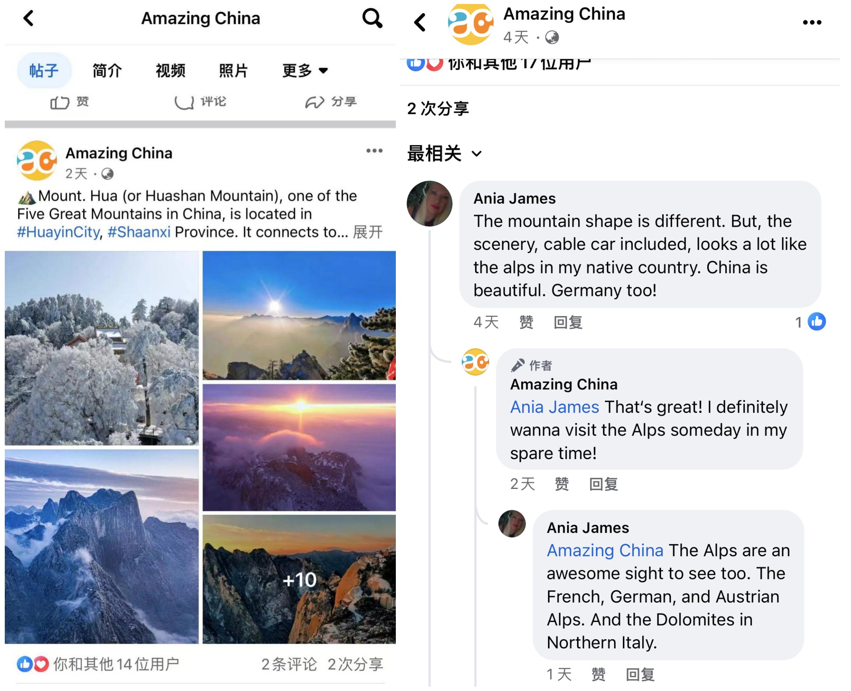Click the Like (赞) icon on the post

click(x=68, y=101)
